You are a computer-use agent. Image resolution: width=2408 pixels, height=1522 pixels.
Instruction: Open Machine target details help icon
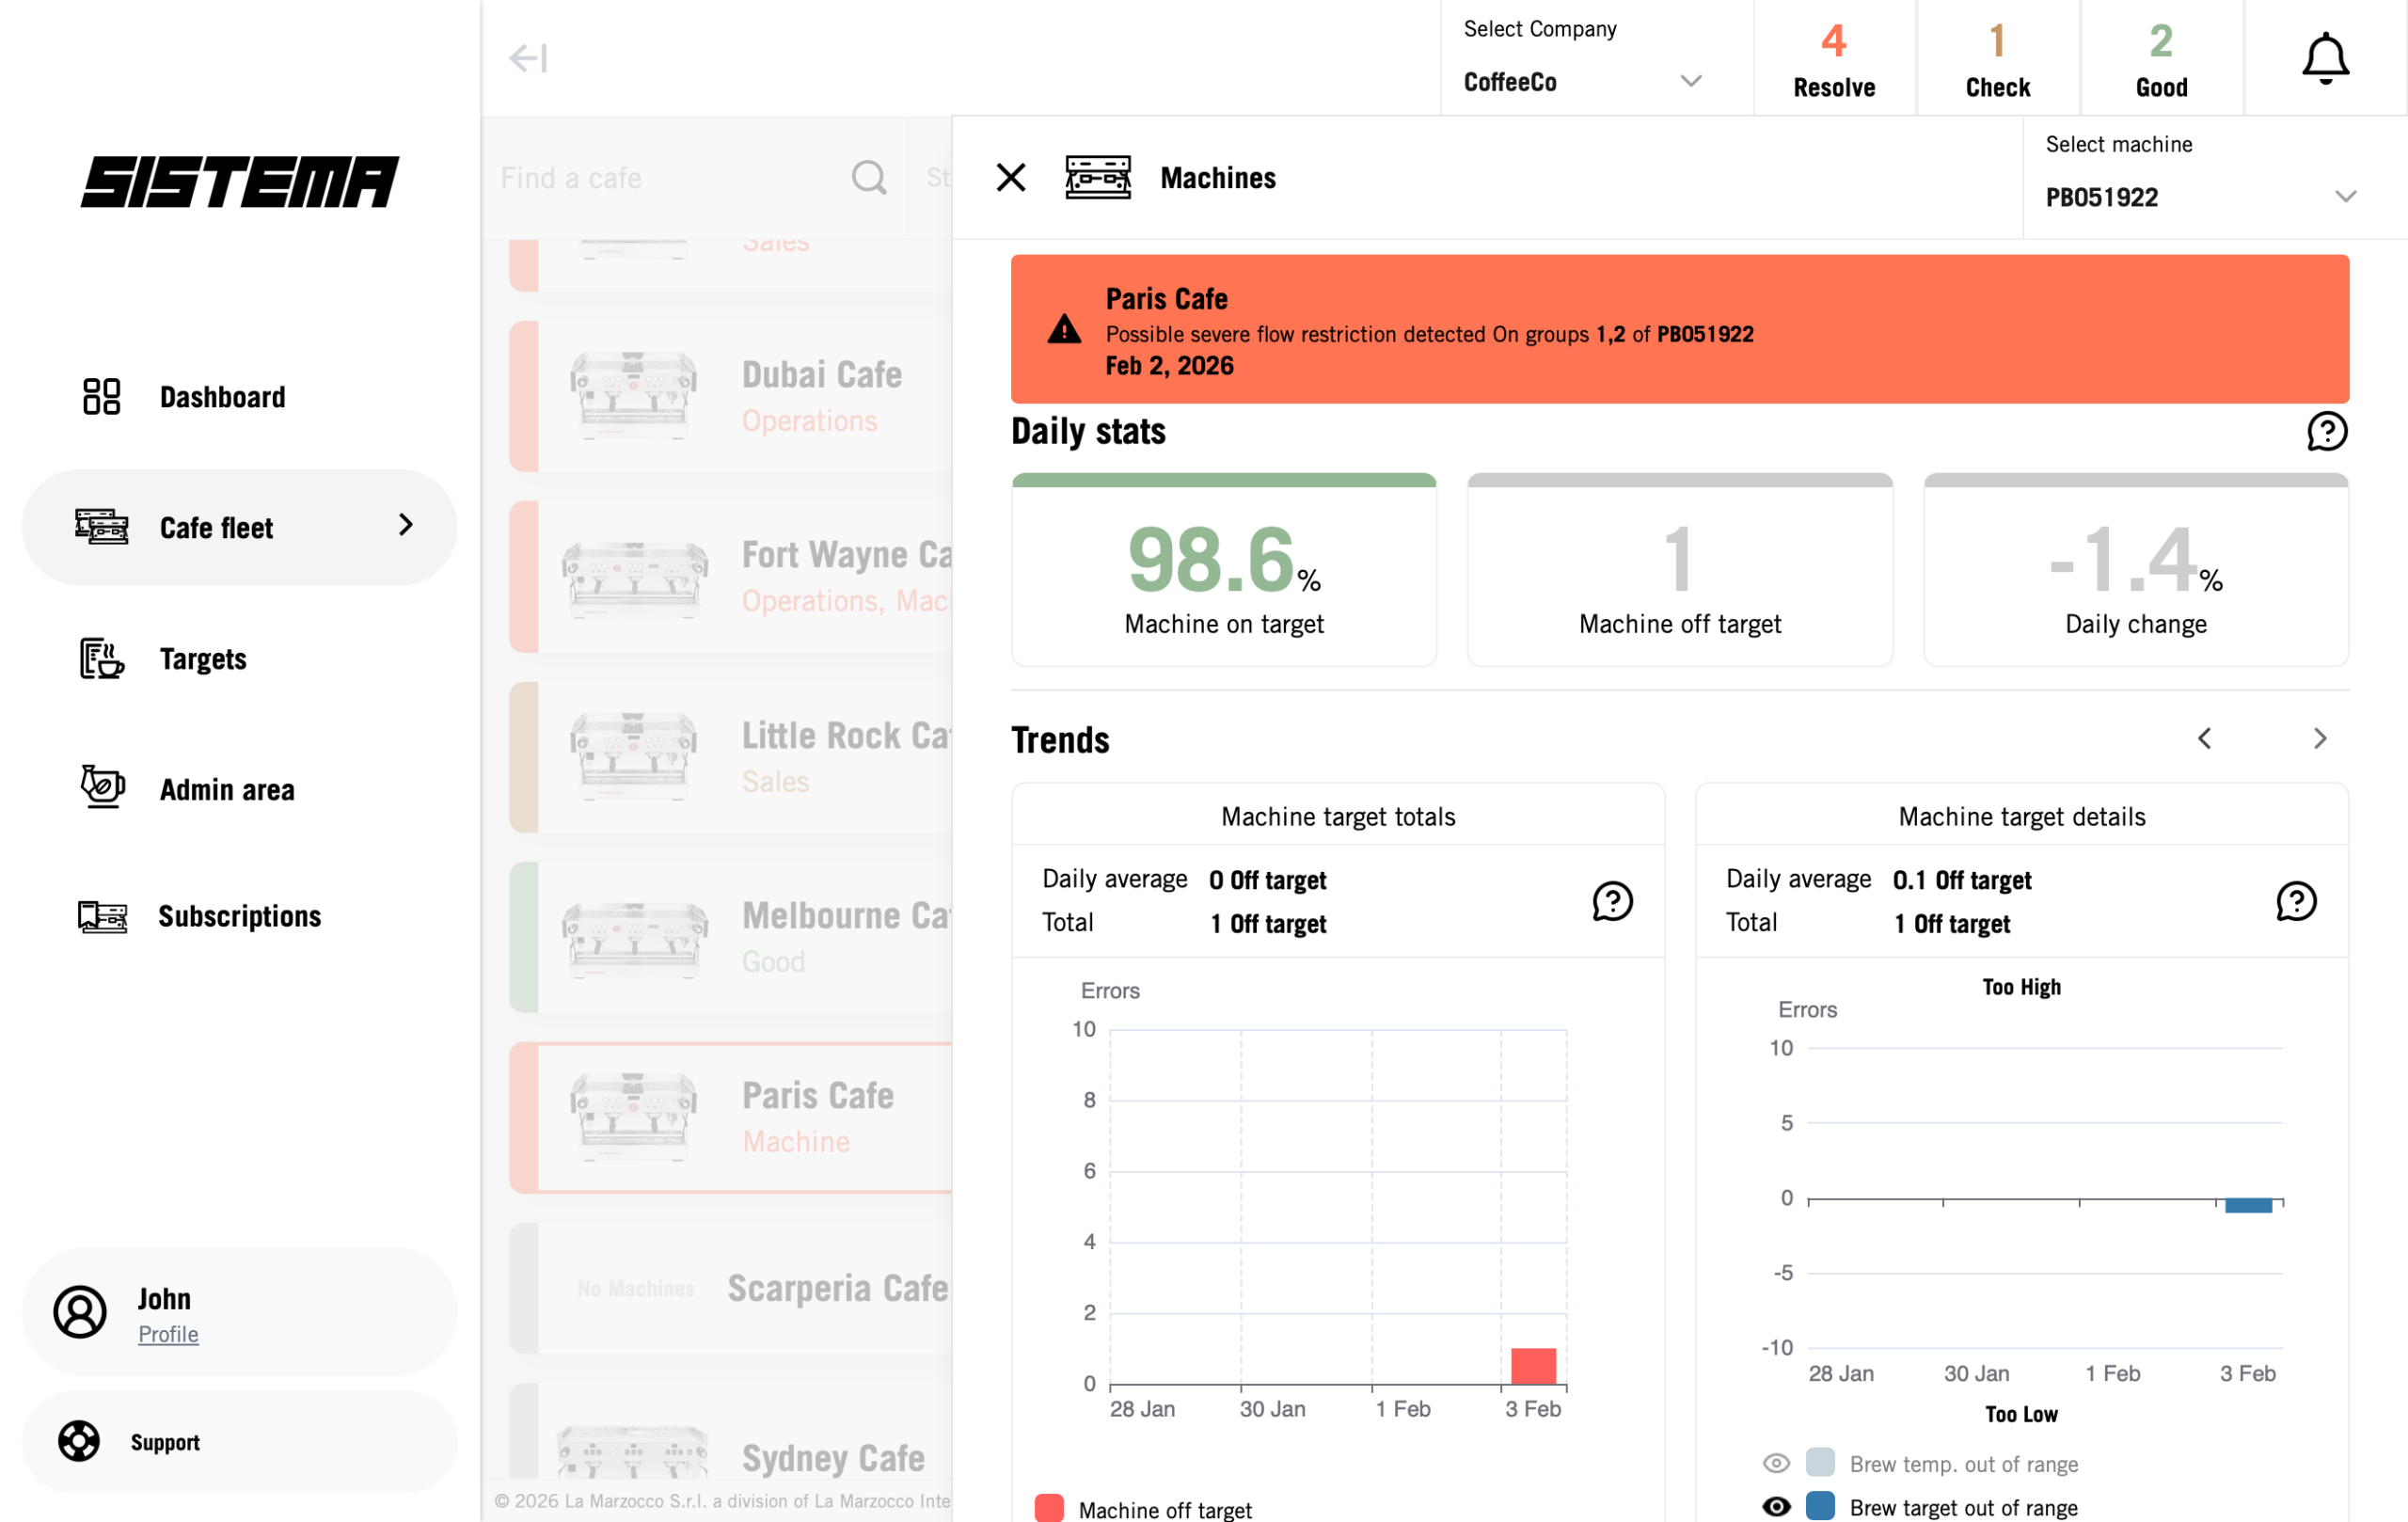pos(2295,901)
